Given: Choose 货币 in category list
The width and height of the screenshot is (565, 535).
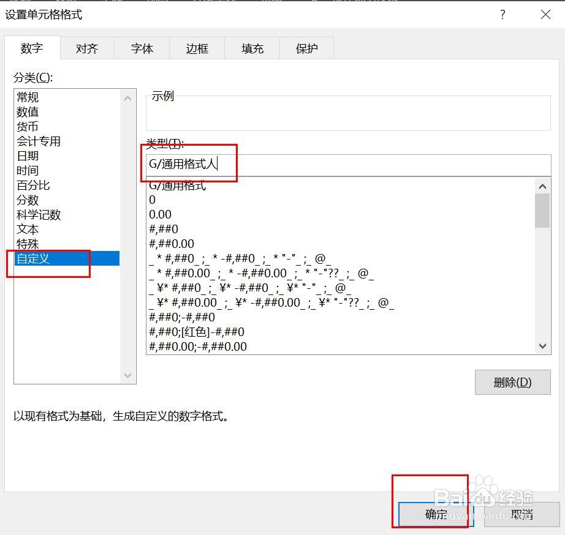Looking at the screenshot, I should pyautogui.click(x=67, y=126).
